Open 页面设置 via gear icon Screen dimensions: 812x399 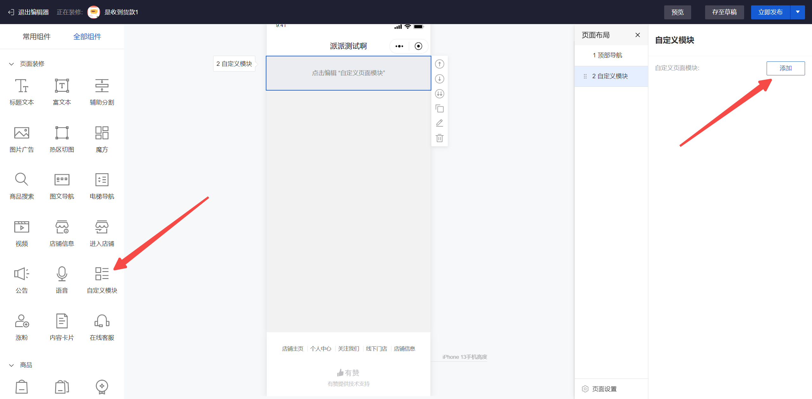coord(585,389)
